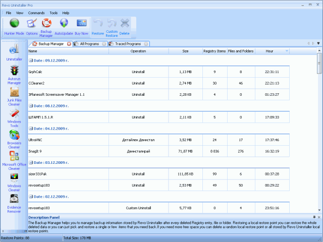Open the Help menu
The height and width of the screenshot is (242, 323).
click(66, 13)
